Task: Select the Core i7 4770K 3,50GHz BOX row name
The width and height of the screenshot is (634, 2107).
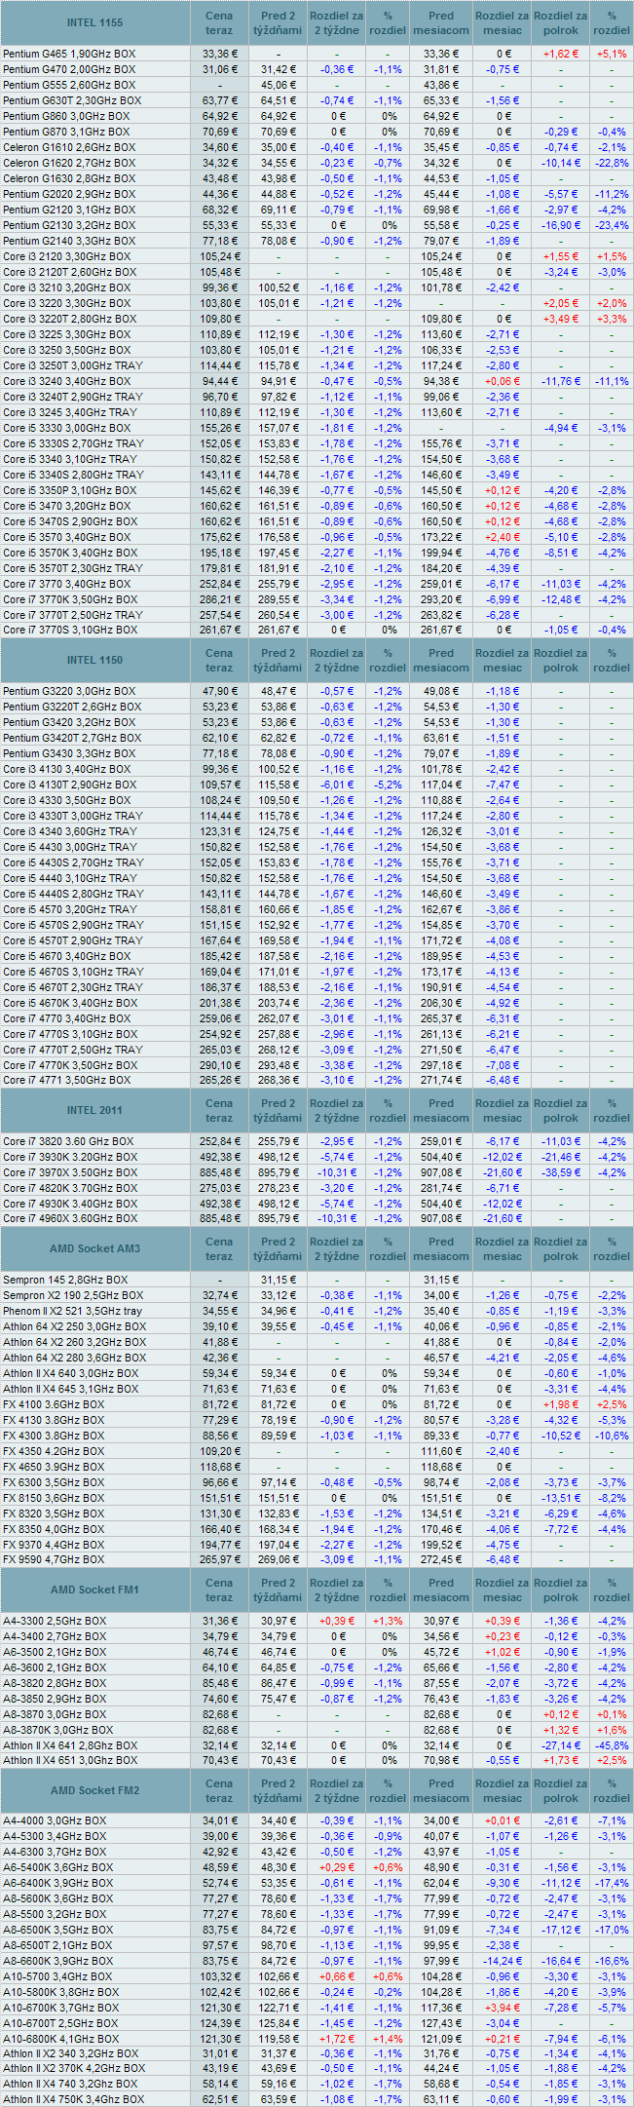Action: coord(70,1065)
